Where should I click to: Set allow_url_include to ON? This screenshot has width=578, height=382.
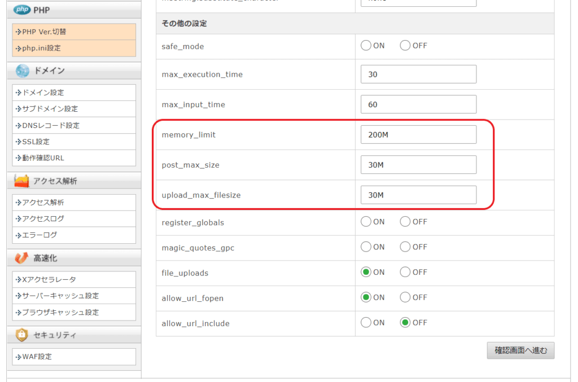click(366, 322)
